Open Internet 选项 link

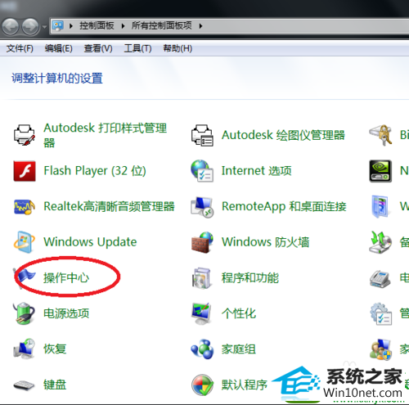click(x=257, y=171)
